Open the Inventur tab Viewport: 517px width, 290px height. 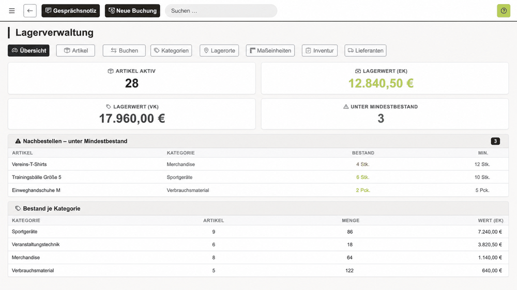point(320,51)
